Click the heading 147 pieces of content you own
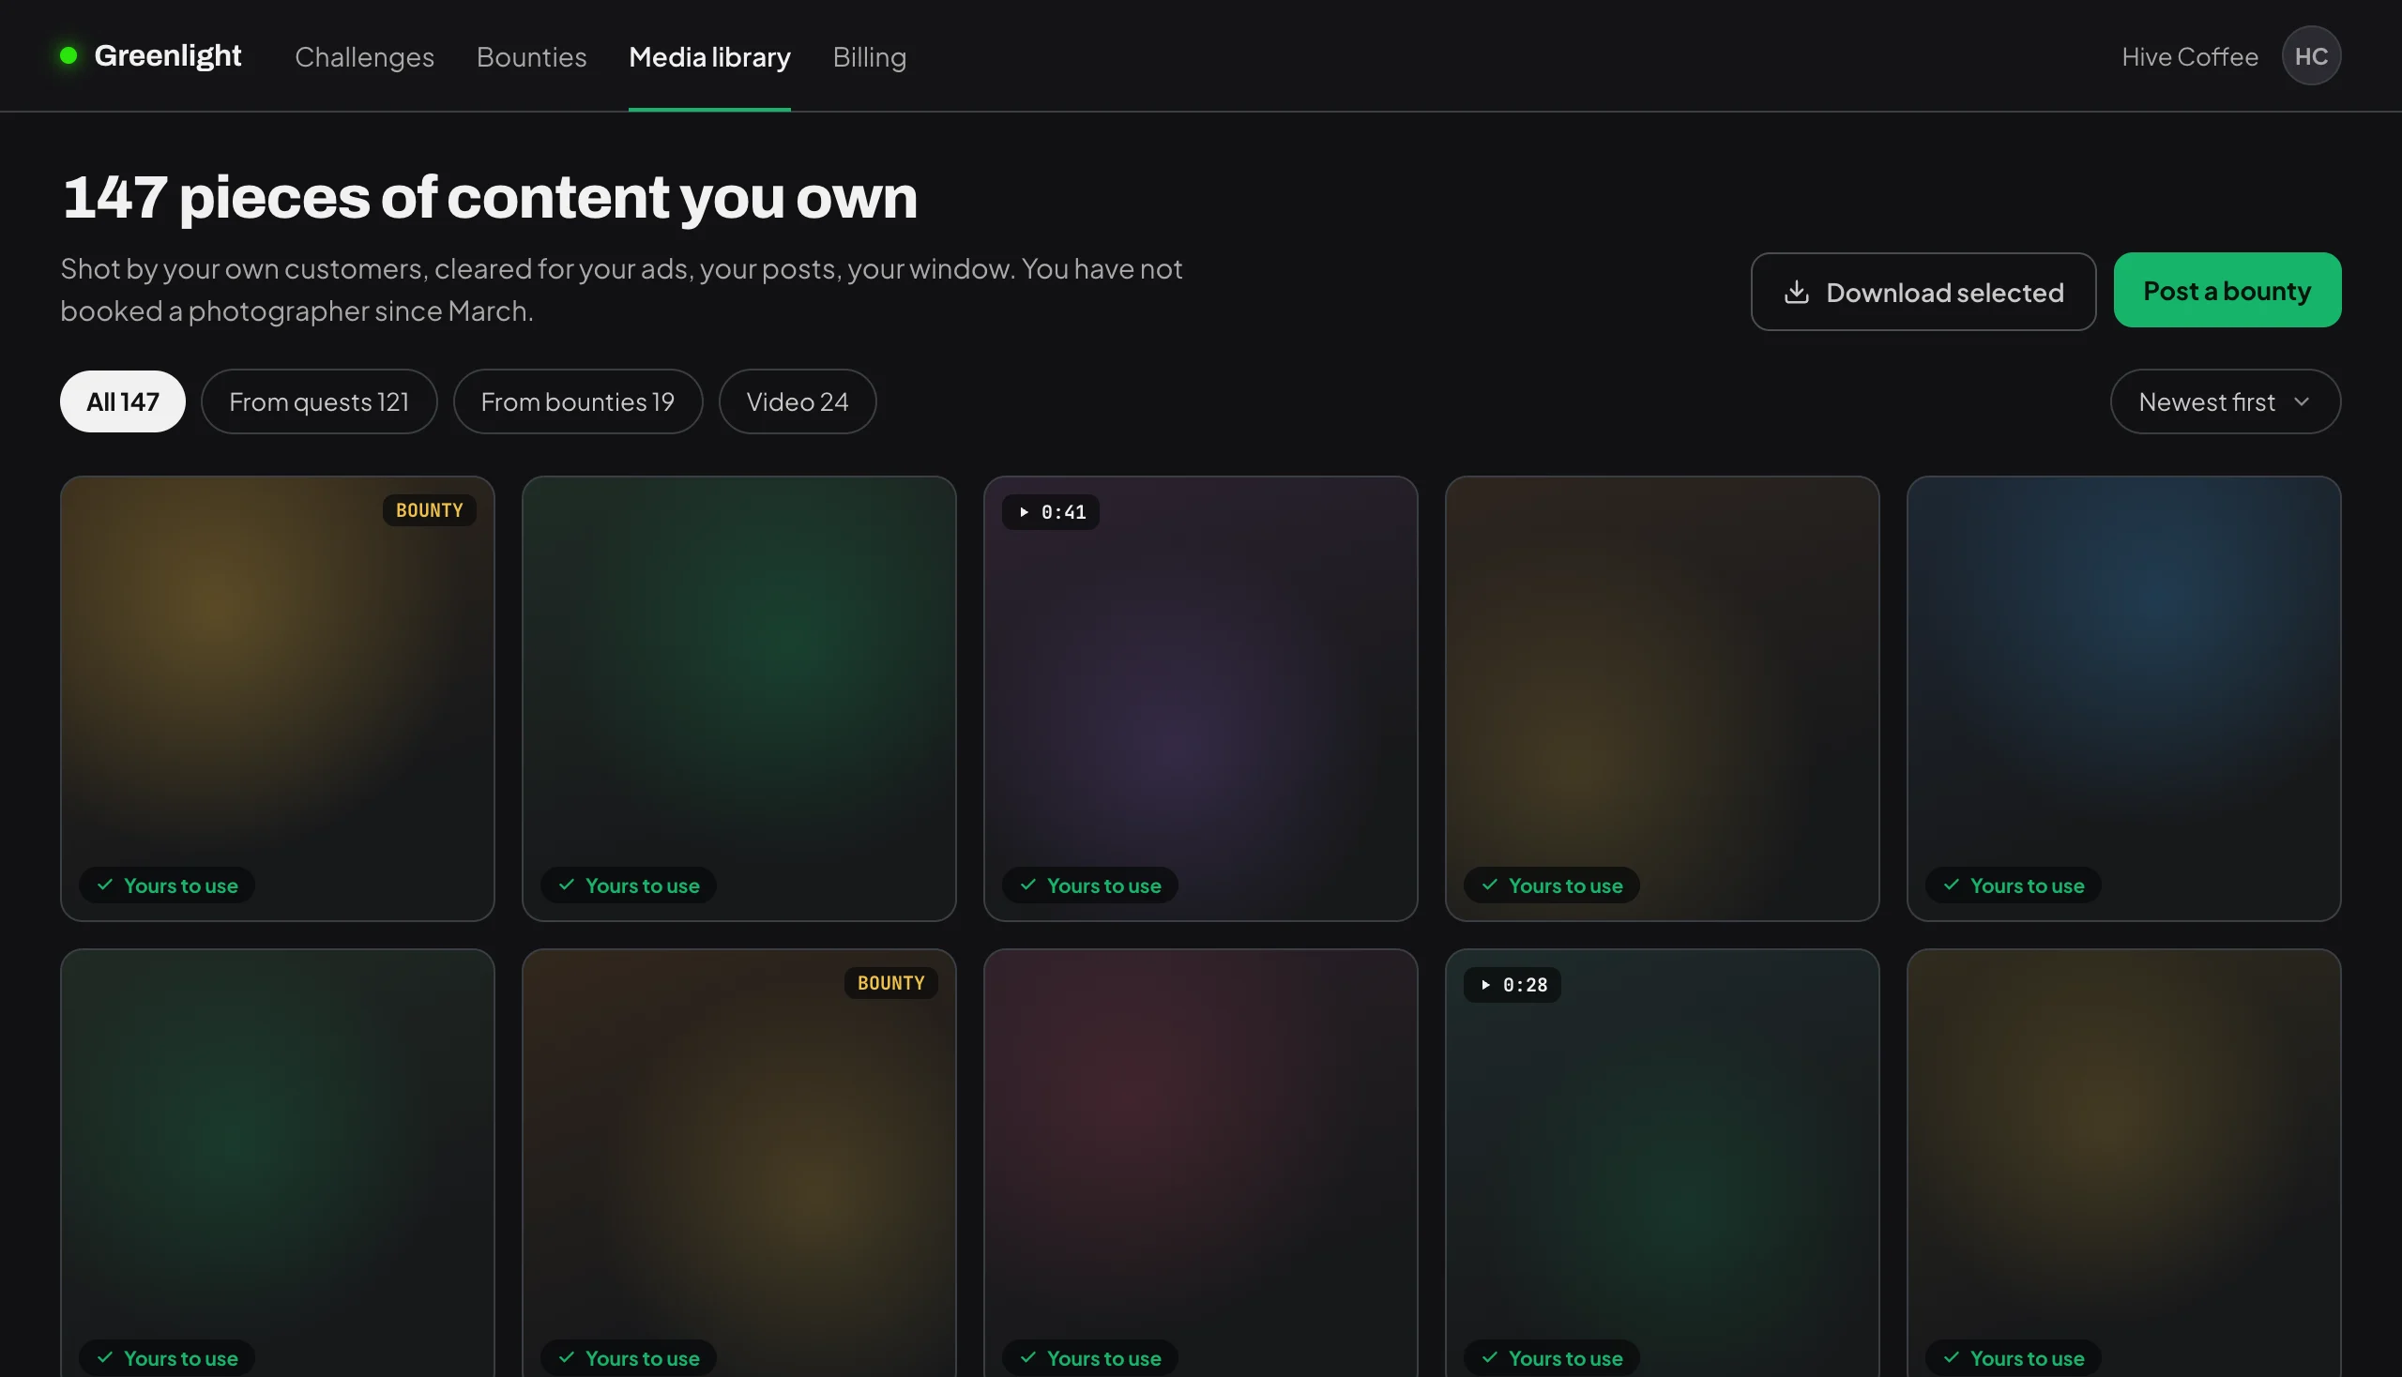2402x1377 pixels. coord(489,198)
